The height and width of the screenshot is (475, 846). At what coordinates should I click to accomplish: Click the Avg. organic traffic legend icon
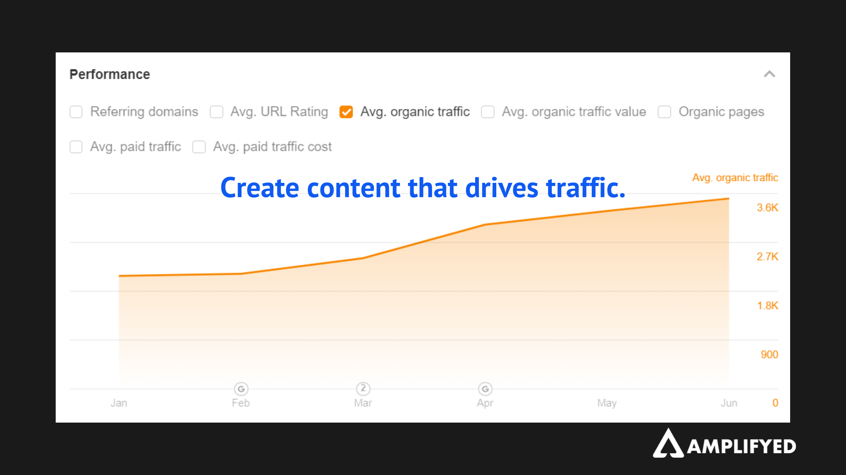click(346, 111)
